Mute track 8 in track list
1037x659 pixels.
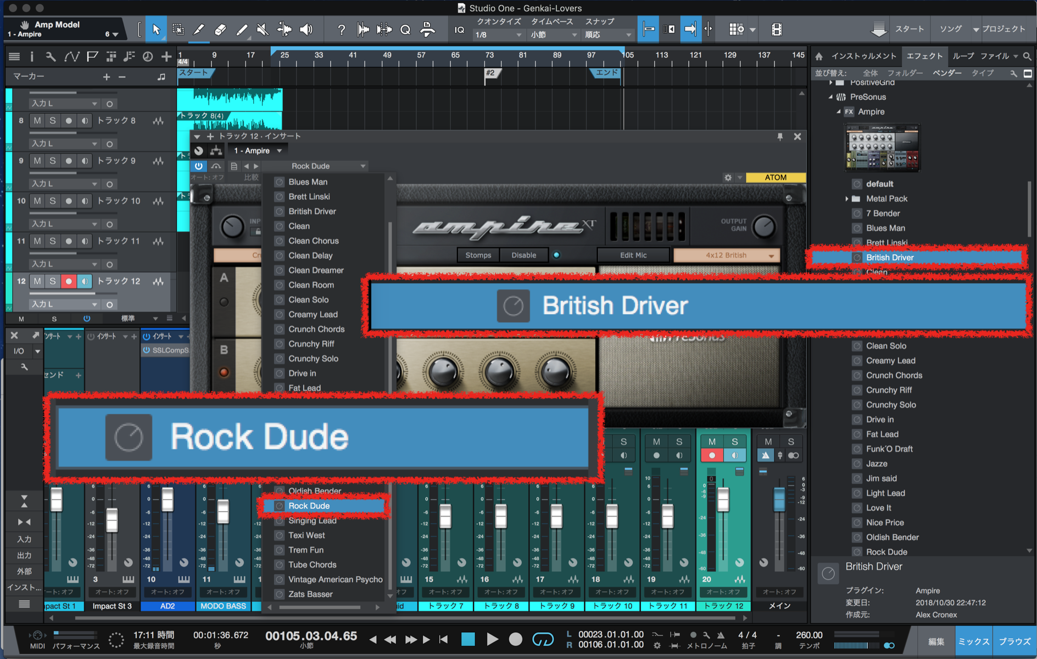tap(37, 120)
